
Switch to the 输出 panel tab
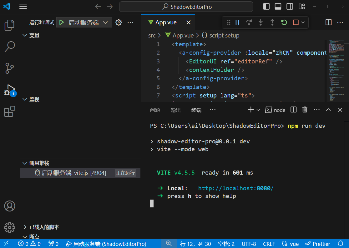[175, 110]
